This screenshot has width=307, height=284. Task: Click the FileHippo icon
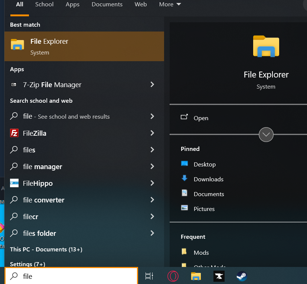point(14,183)
